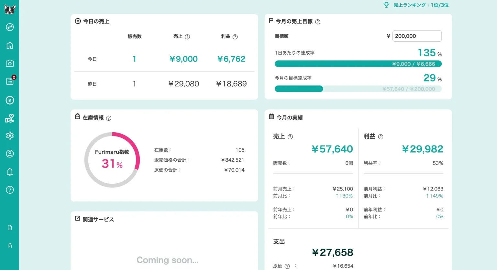The width and height of the screenshot is (497, 270).
Task: Open the sync arrows icon in sidebar
Action: (x=10, y=27)
